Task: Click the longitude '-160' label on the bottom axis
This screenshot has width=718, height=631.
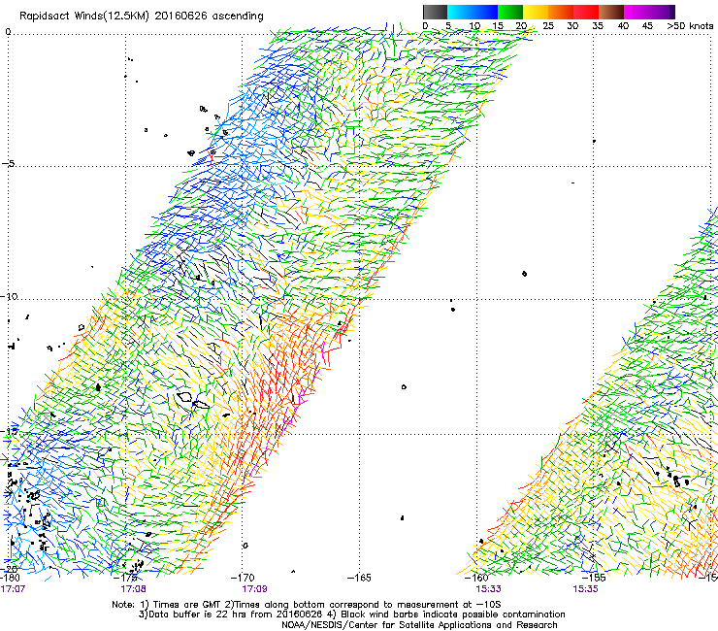Action: pos(476,578)
